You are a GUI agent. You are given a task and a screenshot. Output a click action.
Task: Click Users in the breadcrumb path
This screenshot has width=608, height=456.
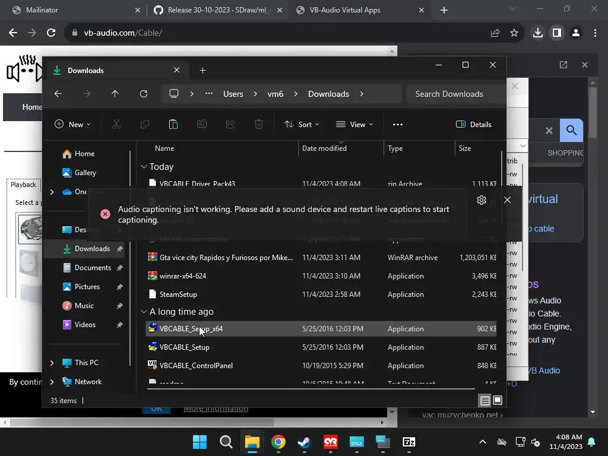click(x=233, y=94)
